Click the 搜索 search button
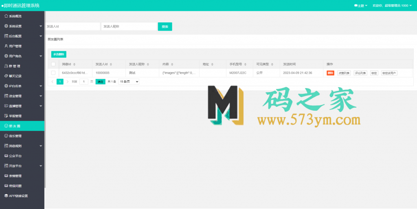The width and height of the screenshot is (417, 209). (165, 26)
